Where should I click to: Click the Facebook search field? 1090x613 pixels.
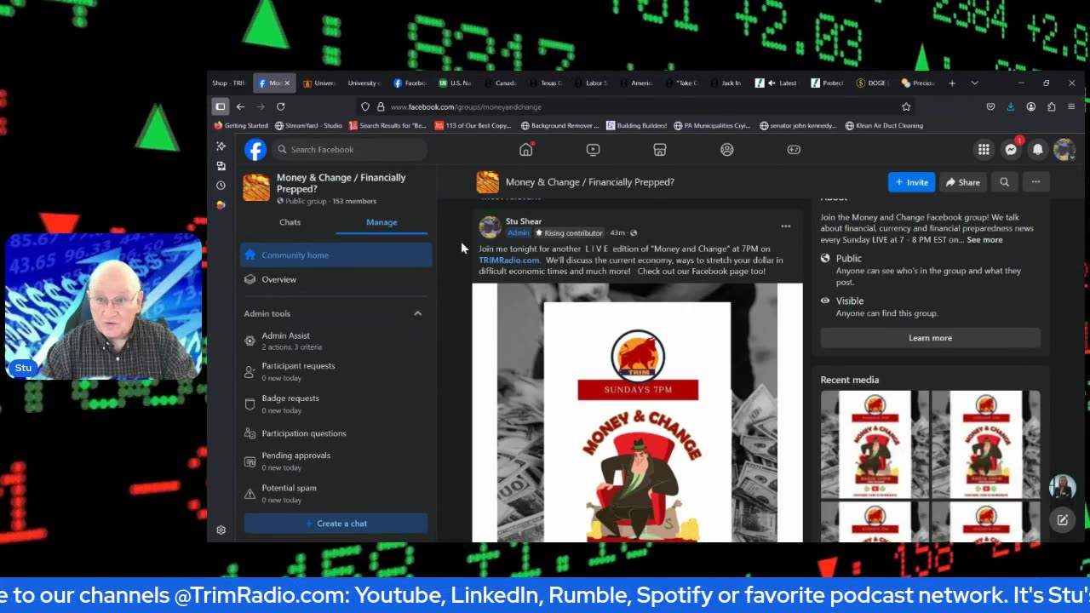(x=349, y=150)
